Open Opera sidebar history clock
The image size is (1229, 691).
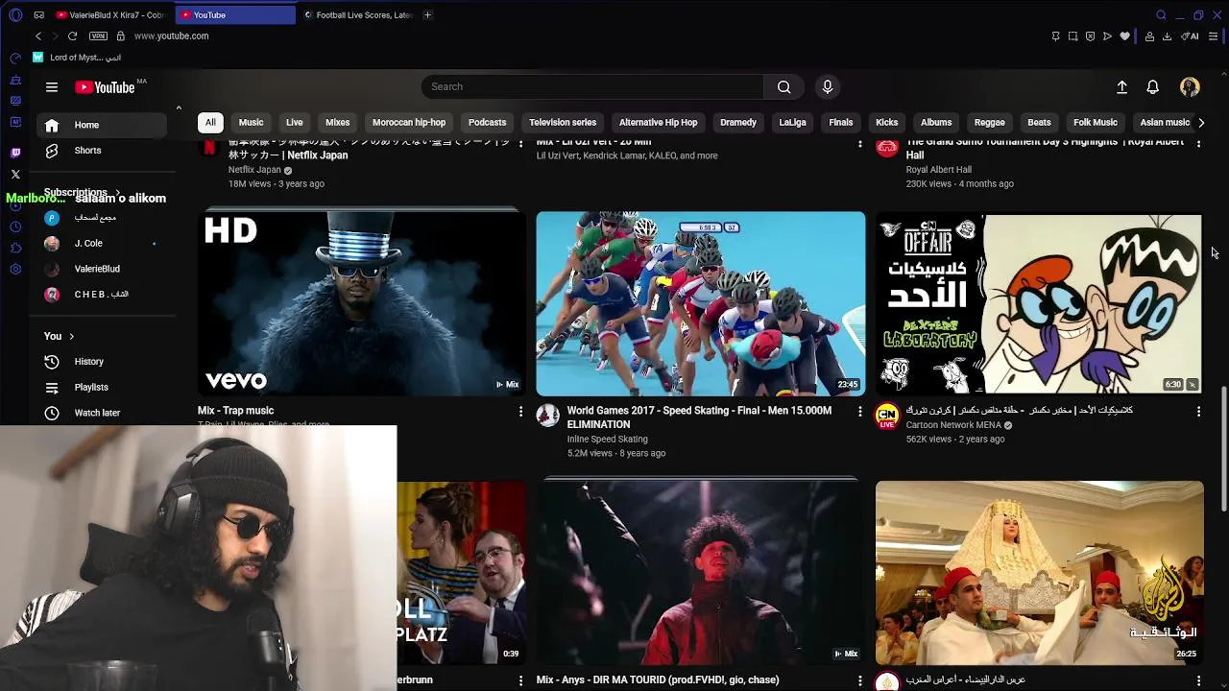click(x=15, y=227)
